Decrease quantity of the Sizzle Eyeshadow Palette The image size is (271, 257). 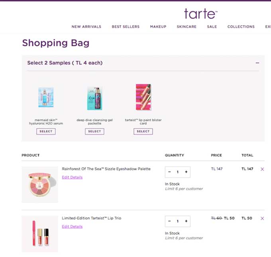(x=169, y=172)
